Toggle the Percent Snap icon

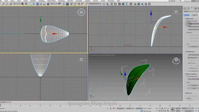(x=79, y=4)
